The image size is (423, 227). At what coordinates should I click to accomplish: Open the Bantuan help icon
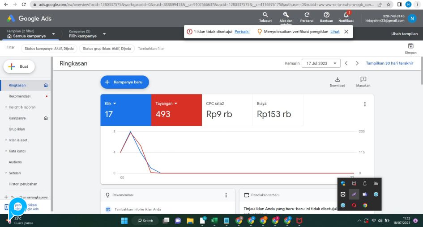pyautogui.click(x=326, y=15)
